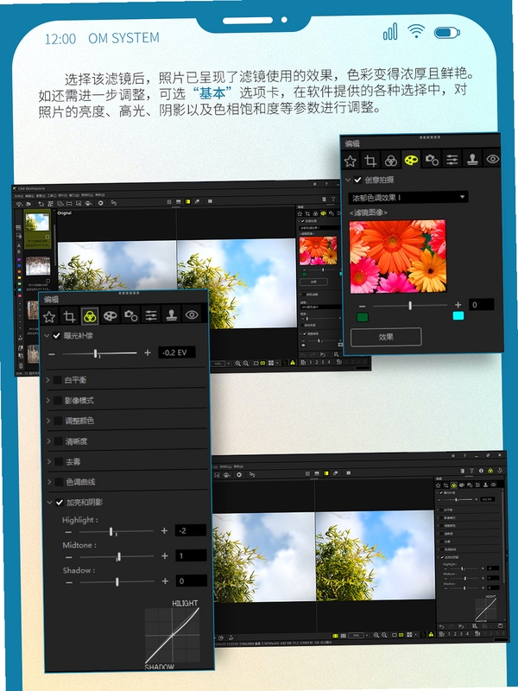
Task: Select the yellow compare-view icon in the lower window toolbar
Action: [326, 473]
